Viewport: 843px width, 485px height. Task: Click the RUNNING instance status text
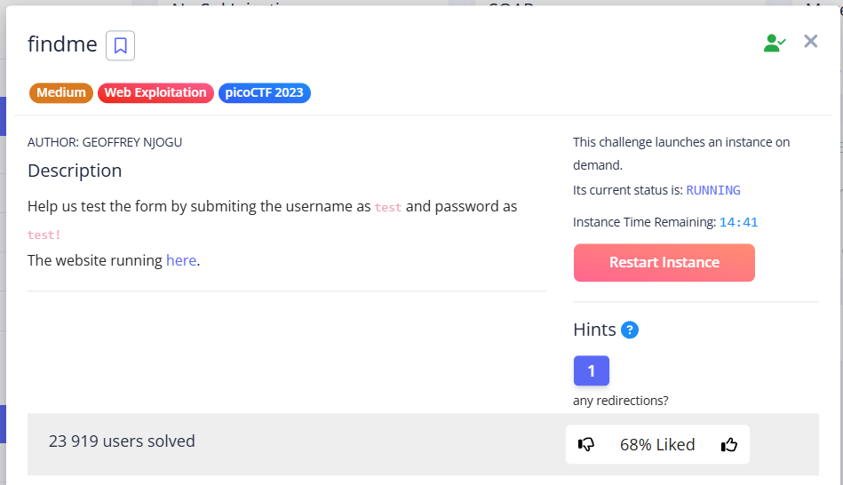click(712, 190)
